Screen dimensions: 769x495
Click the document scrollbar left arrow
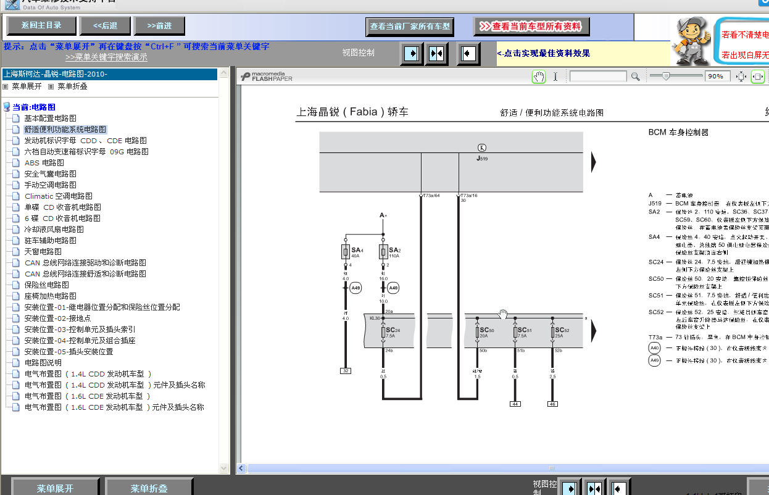[x=242, y=468]
